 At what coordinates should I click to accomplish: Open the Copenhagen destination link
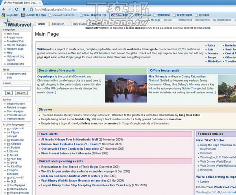pyautogui.click(x=47, y=76)
